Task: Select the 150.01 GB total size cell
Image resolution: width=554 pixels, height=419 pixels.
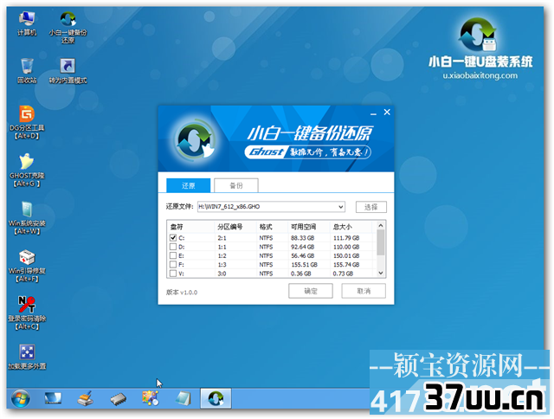Action: (x=346, y=255)
